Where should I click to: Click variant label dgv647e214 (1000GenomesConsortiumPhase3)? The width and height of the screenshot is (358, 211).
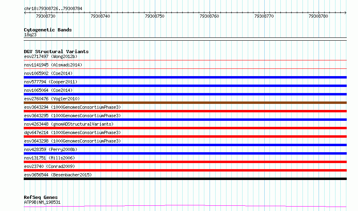[72, 132]
